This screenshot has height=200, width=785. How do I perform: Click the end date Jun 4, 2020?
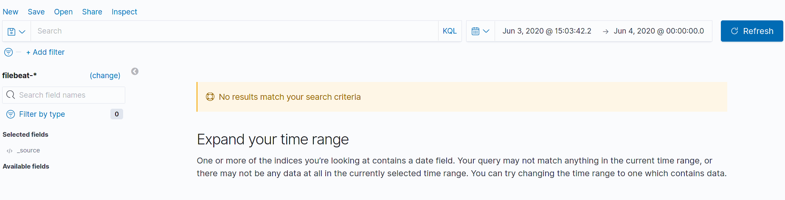pos(659,31)
